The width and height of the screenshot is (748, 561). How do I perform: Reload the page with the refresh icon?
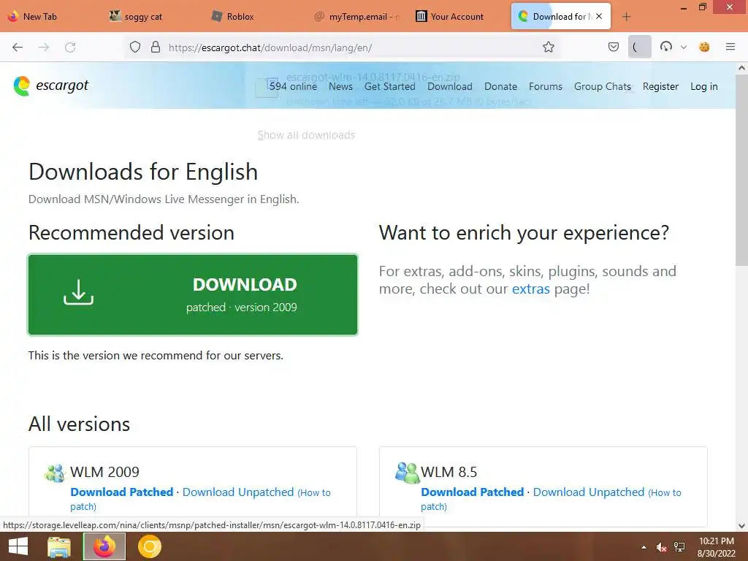(70, 47)
